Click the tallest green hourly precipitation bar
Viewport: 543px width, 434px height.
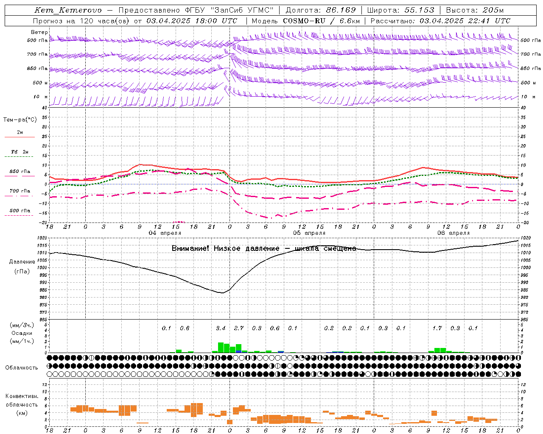pos(221,348)
